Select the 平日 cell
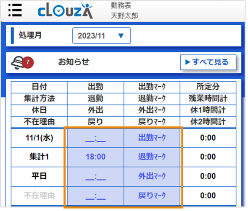This screenshot has height=211, width=248. [x=39, y=176]
